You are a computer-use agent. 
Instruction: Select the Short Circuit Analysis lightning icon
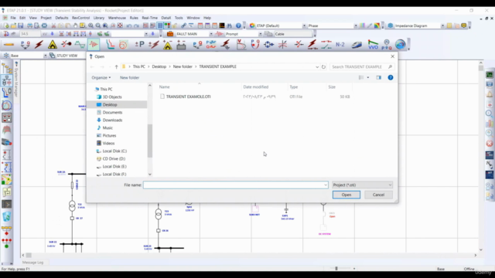point(39,45)
